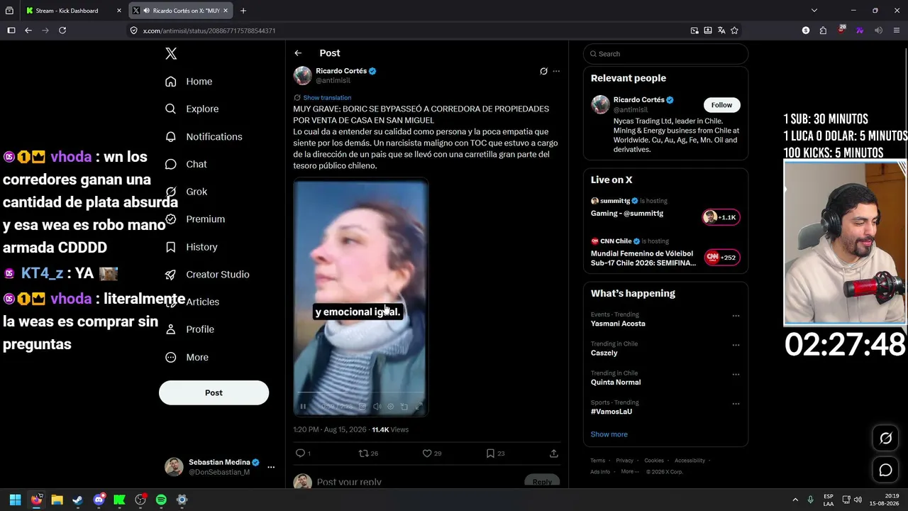Close the Ricardo Cortés on X tab
This screenshot has height=511, width=908.
(x=226, y=11)
